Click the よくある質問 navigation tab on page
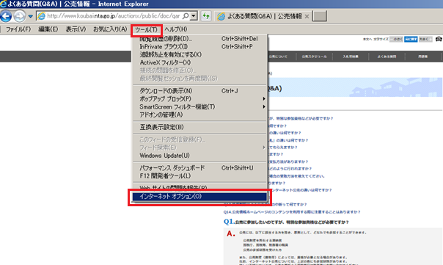The image size is (443, 265). [387, 57]
